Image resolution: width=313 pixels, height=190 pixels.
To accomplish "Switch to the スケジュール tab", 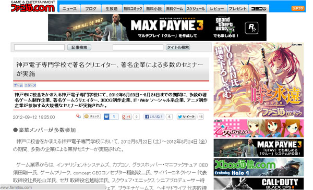I will coord(196,8).
